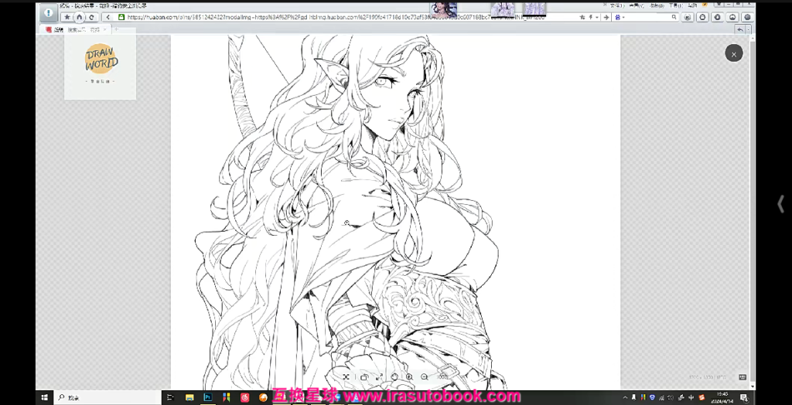Viewport: 792px width, 405px height.
Task: Expand hidden system tray icons with the chevron
Action: [x=625, y=397]
